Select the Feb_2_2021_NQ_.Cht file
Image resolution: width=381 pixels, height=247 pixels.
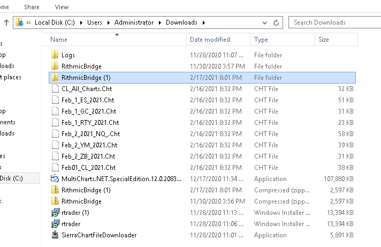(90, 134)
